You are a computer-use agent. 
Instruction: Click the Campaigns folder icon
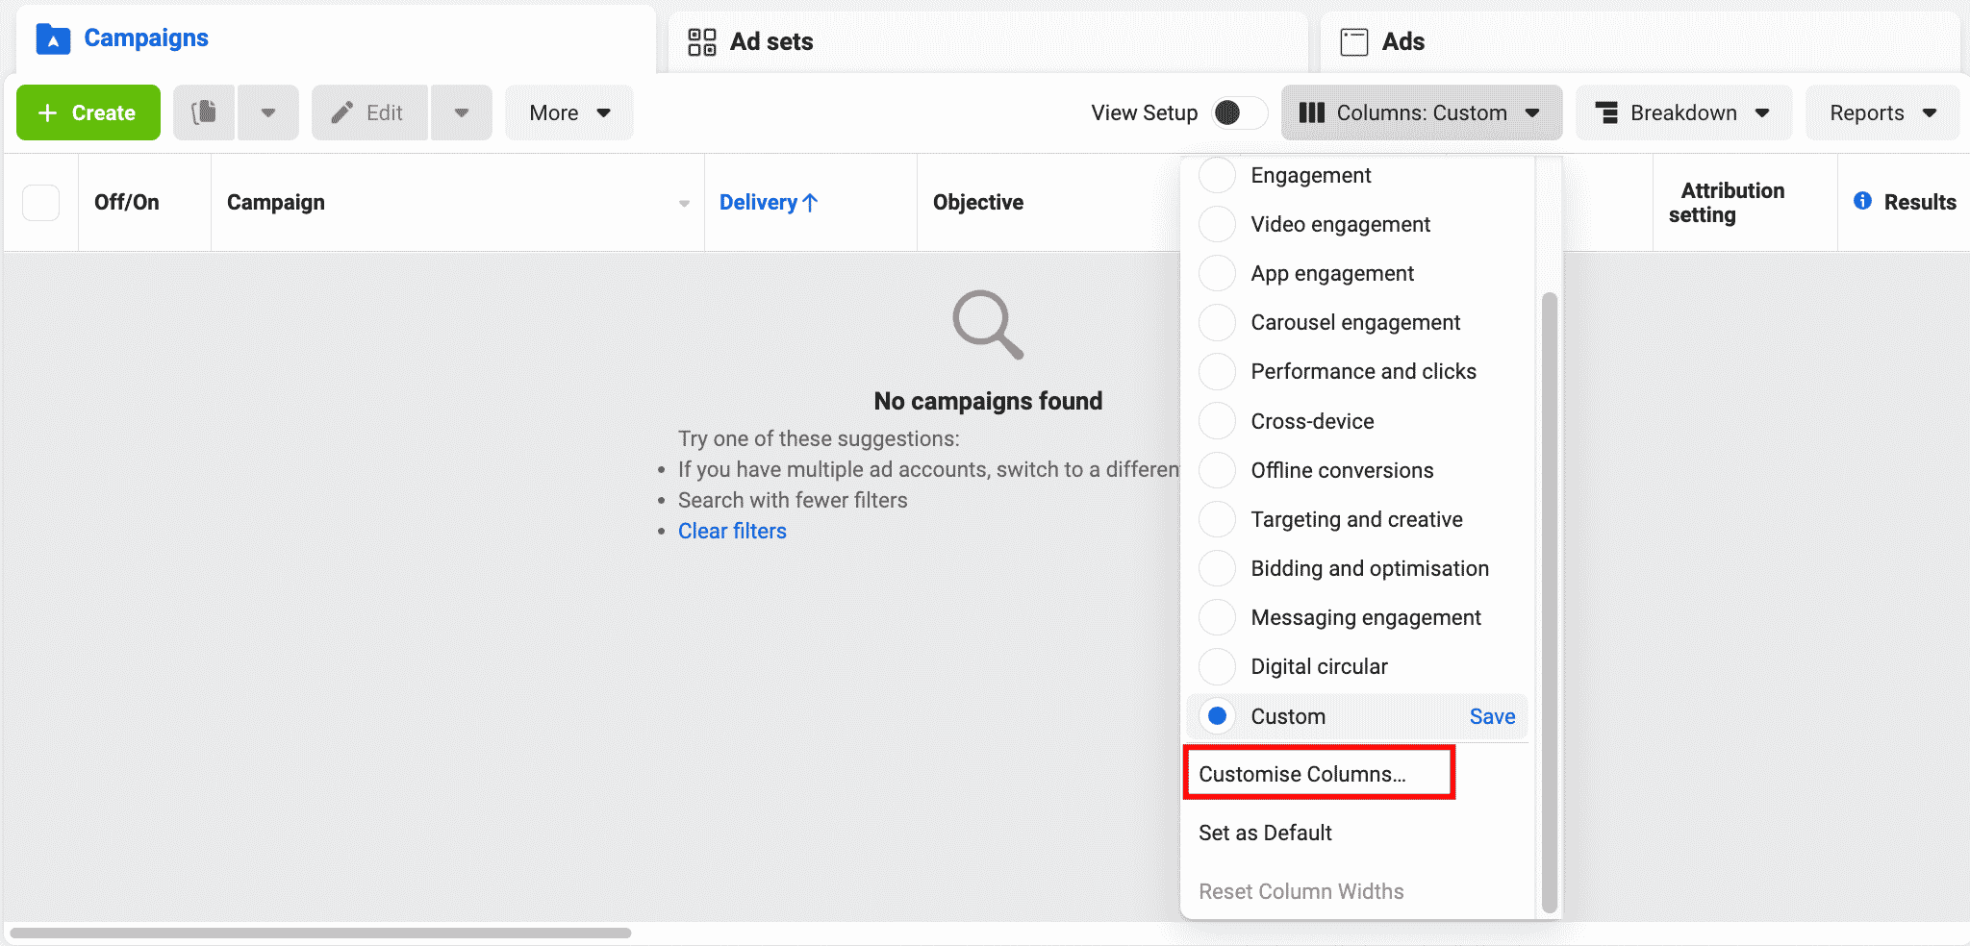53,39
